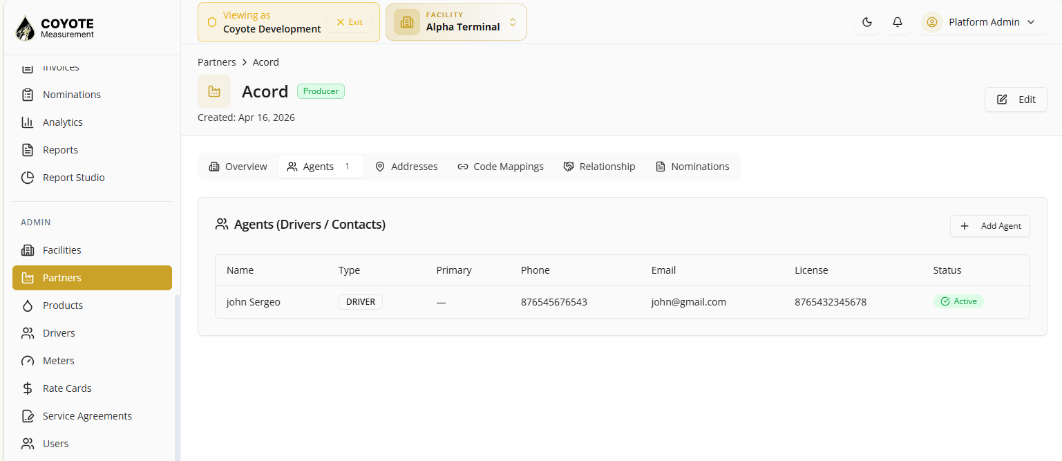Open Facilities in the Admin section
The width and height of the screenshot is (1062, 461).
[92, 250]
